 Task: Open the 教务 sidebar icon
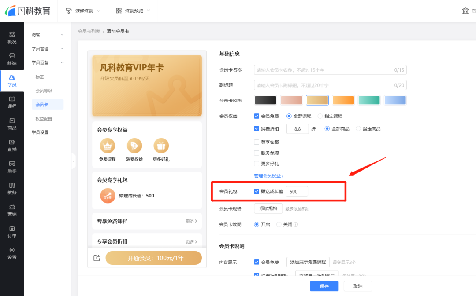point(12,188)
